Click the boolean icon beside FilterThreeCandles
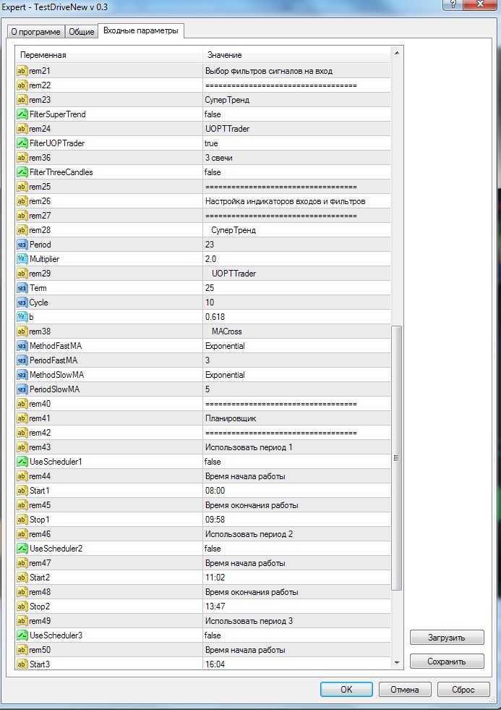The image size is (501, 710). (x=22, y=172)
